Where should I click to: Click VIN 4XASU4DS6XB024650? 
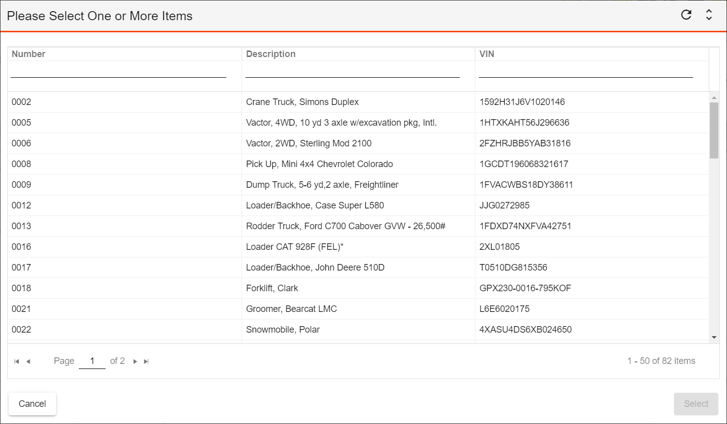525,330
